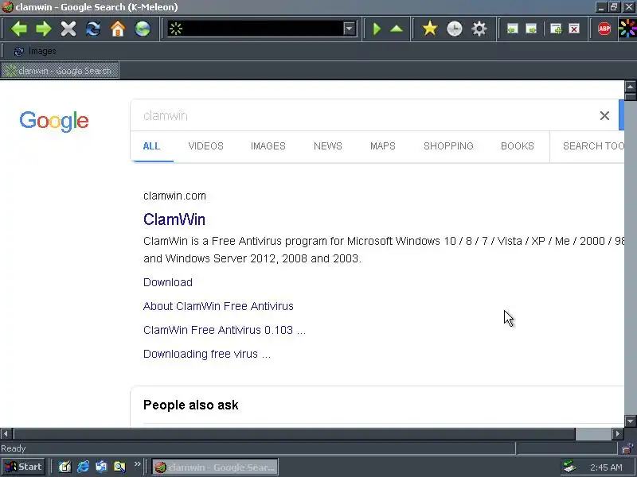Switch to BOOKS search tab

[518, 146]
